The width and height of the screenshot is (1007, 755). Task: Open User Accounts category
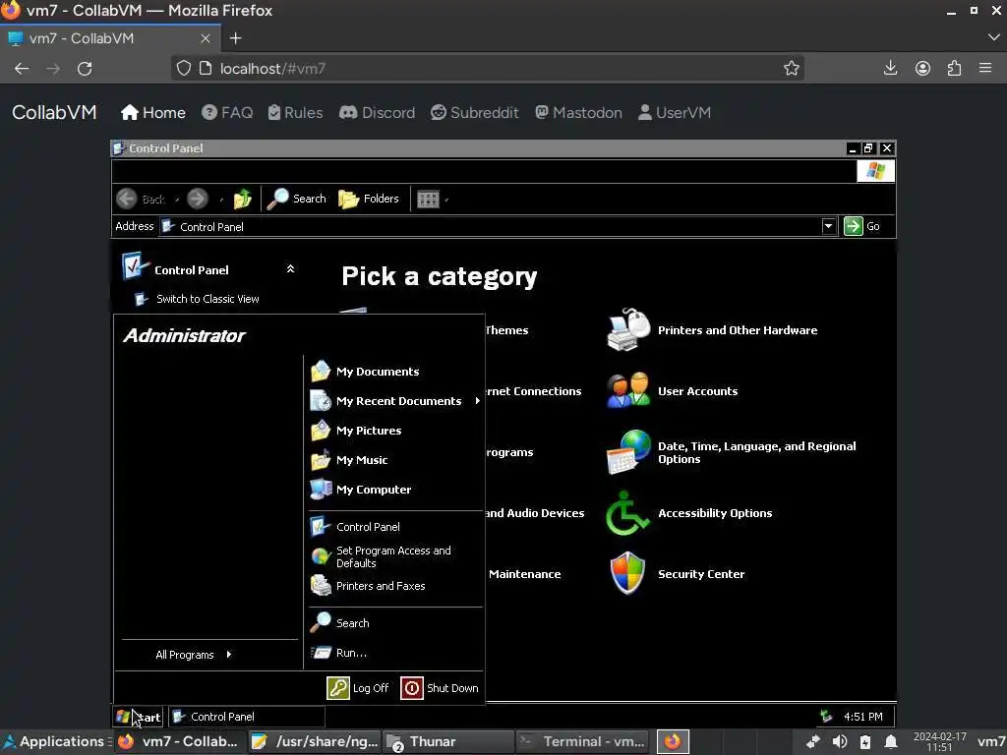point(673,391)
